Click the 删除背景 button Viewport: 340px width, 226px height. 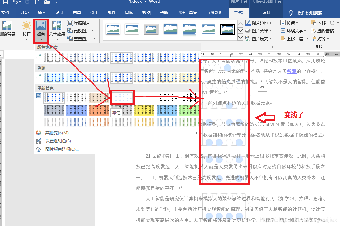pyautogui.click(x=8, y=29)
